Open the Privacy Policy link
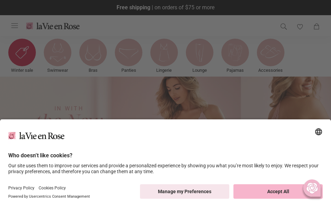 [21, 188]
